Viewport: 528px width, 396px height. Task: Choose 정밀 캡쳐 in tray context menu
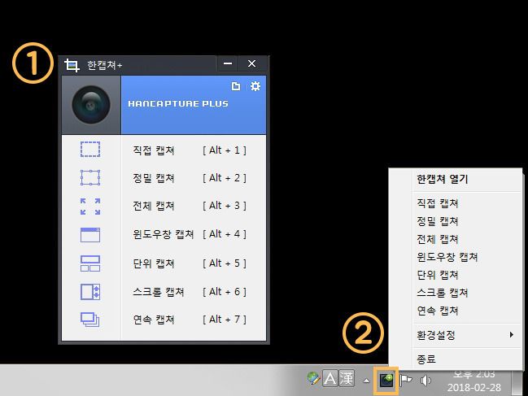click(438, 221)
